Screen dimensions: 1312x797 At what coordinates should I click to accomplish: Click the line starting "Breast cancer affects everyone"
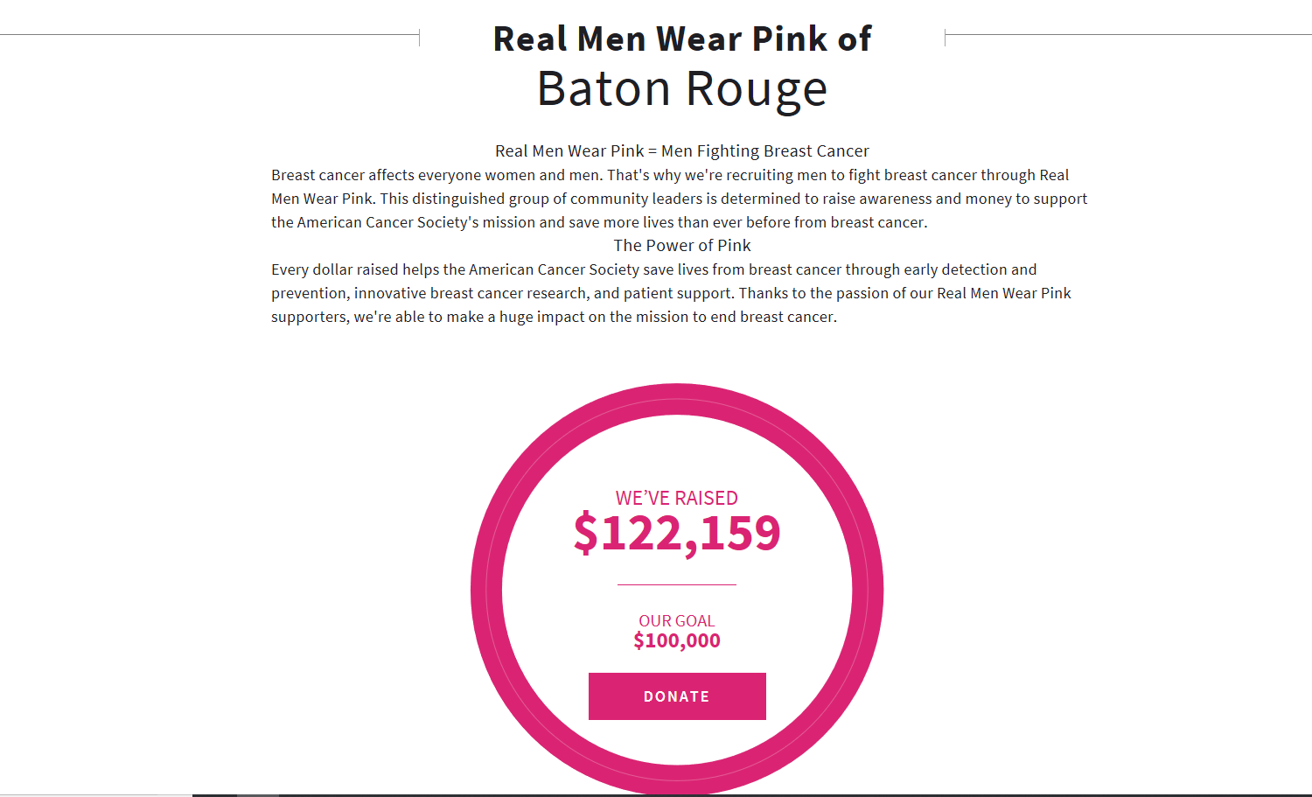tap(670, 175)
